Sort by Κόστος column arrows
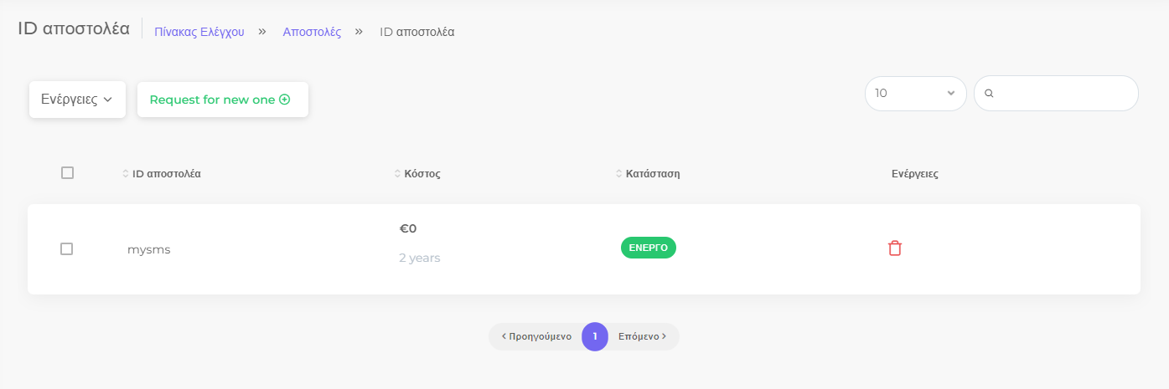This screenshot has width=1169, height=389. [x=397, y=174]
